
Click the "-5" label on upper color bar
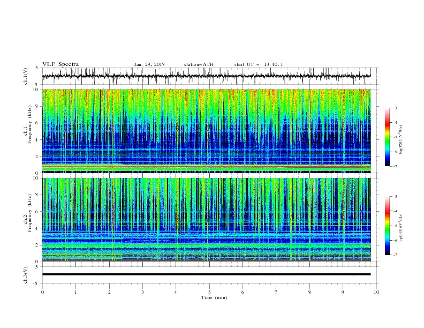[395, 137]
